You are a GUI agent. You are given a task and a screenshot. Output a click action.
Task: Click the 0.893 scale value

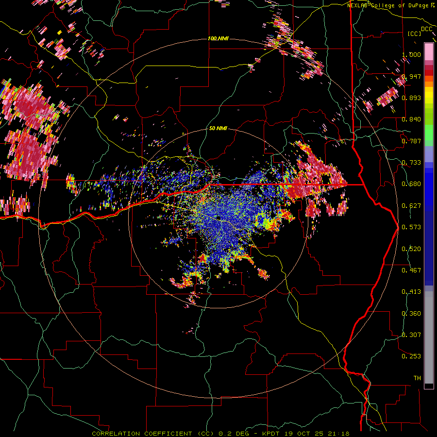(411, 98)
